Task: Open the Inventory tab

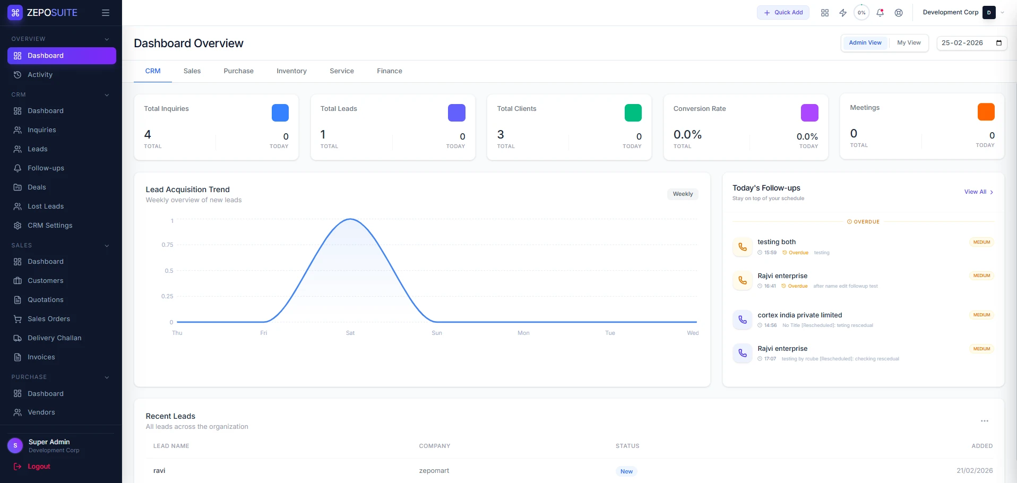Action: 291,71
